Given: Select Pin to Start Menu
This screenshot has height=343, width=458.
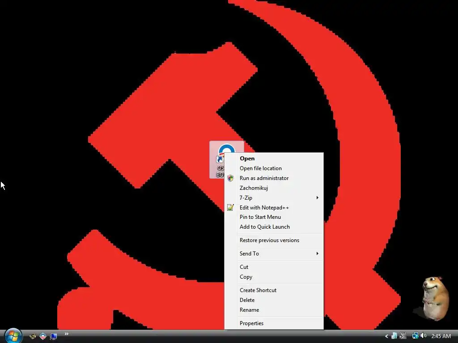Looking at the screenshot, I should (x=274, y=217).
